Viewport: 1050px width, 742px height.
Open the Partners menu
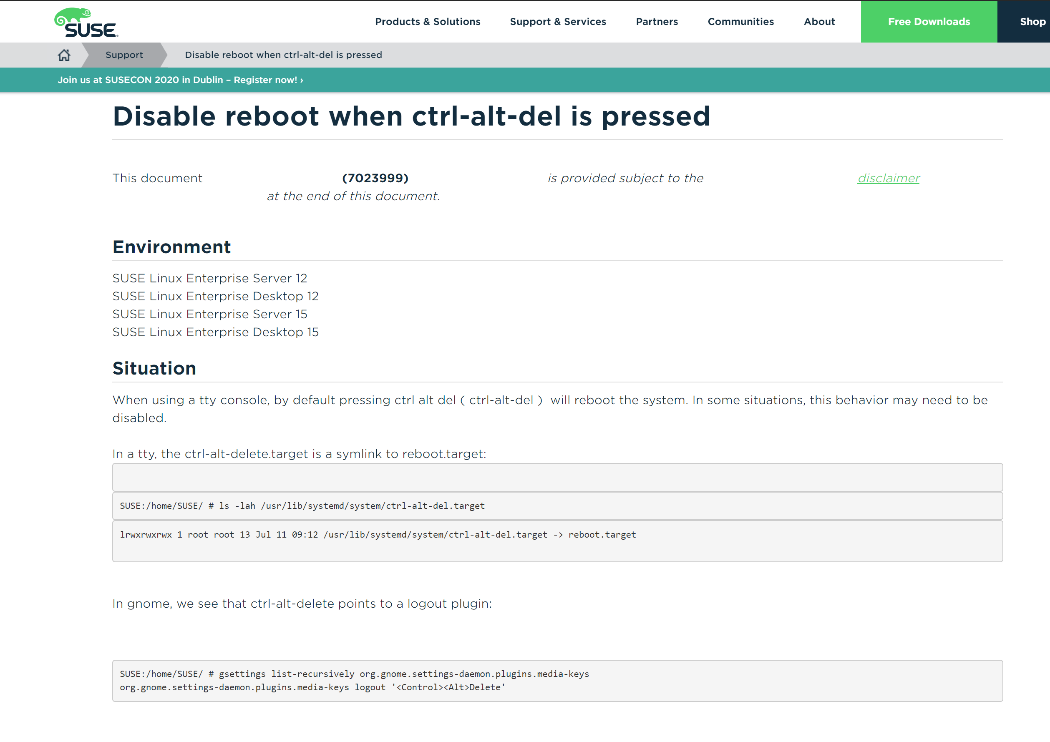[x=656, y=22]
